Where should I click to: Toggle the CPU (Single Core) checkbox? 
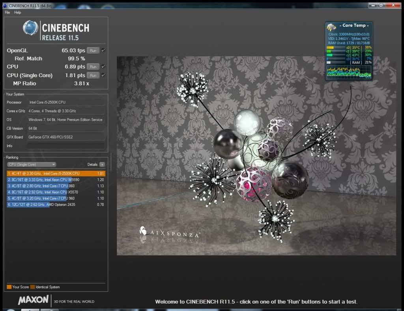[x=103, y=75]
